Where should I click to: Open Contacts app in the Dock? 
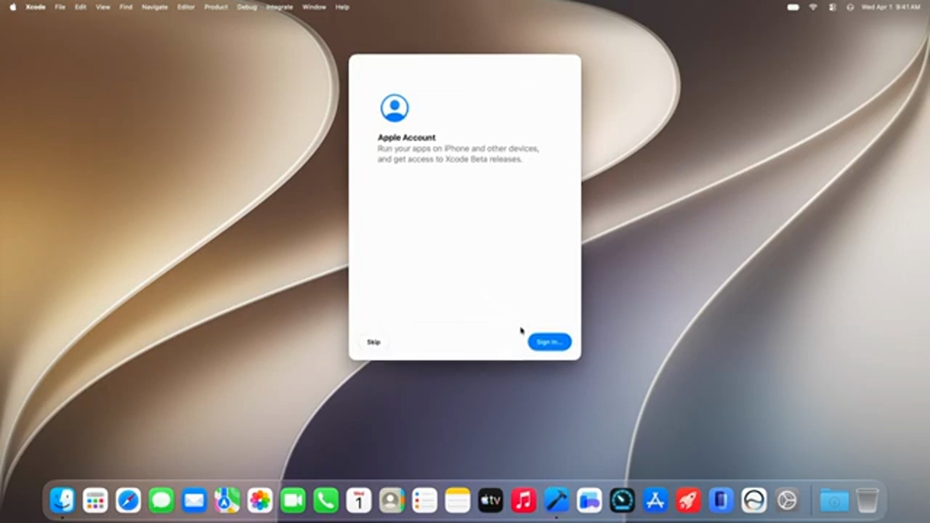(392, 500)
